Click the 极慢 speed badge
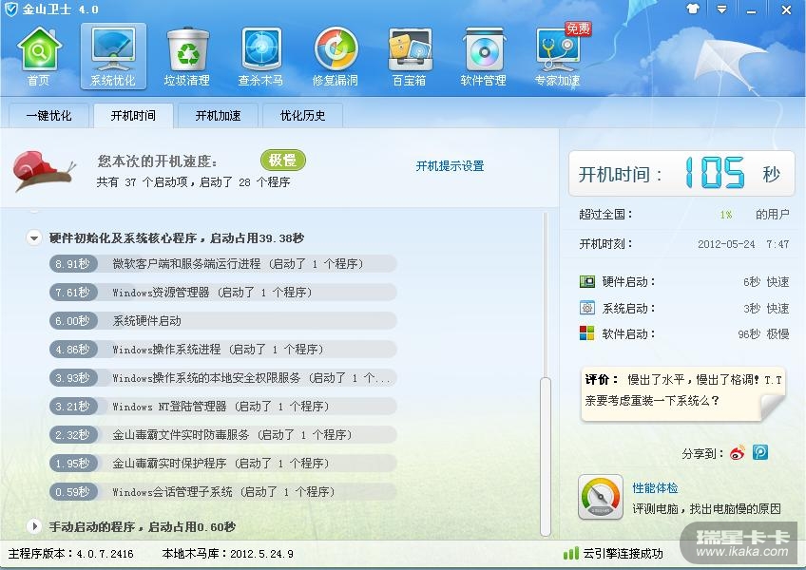The width and height of the screenshot is (806, 570). click(x=282, y=161)
